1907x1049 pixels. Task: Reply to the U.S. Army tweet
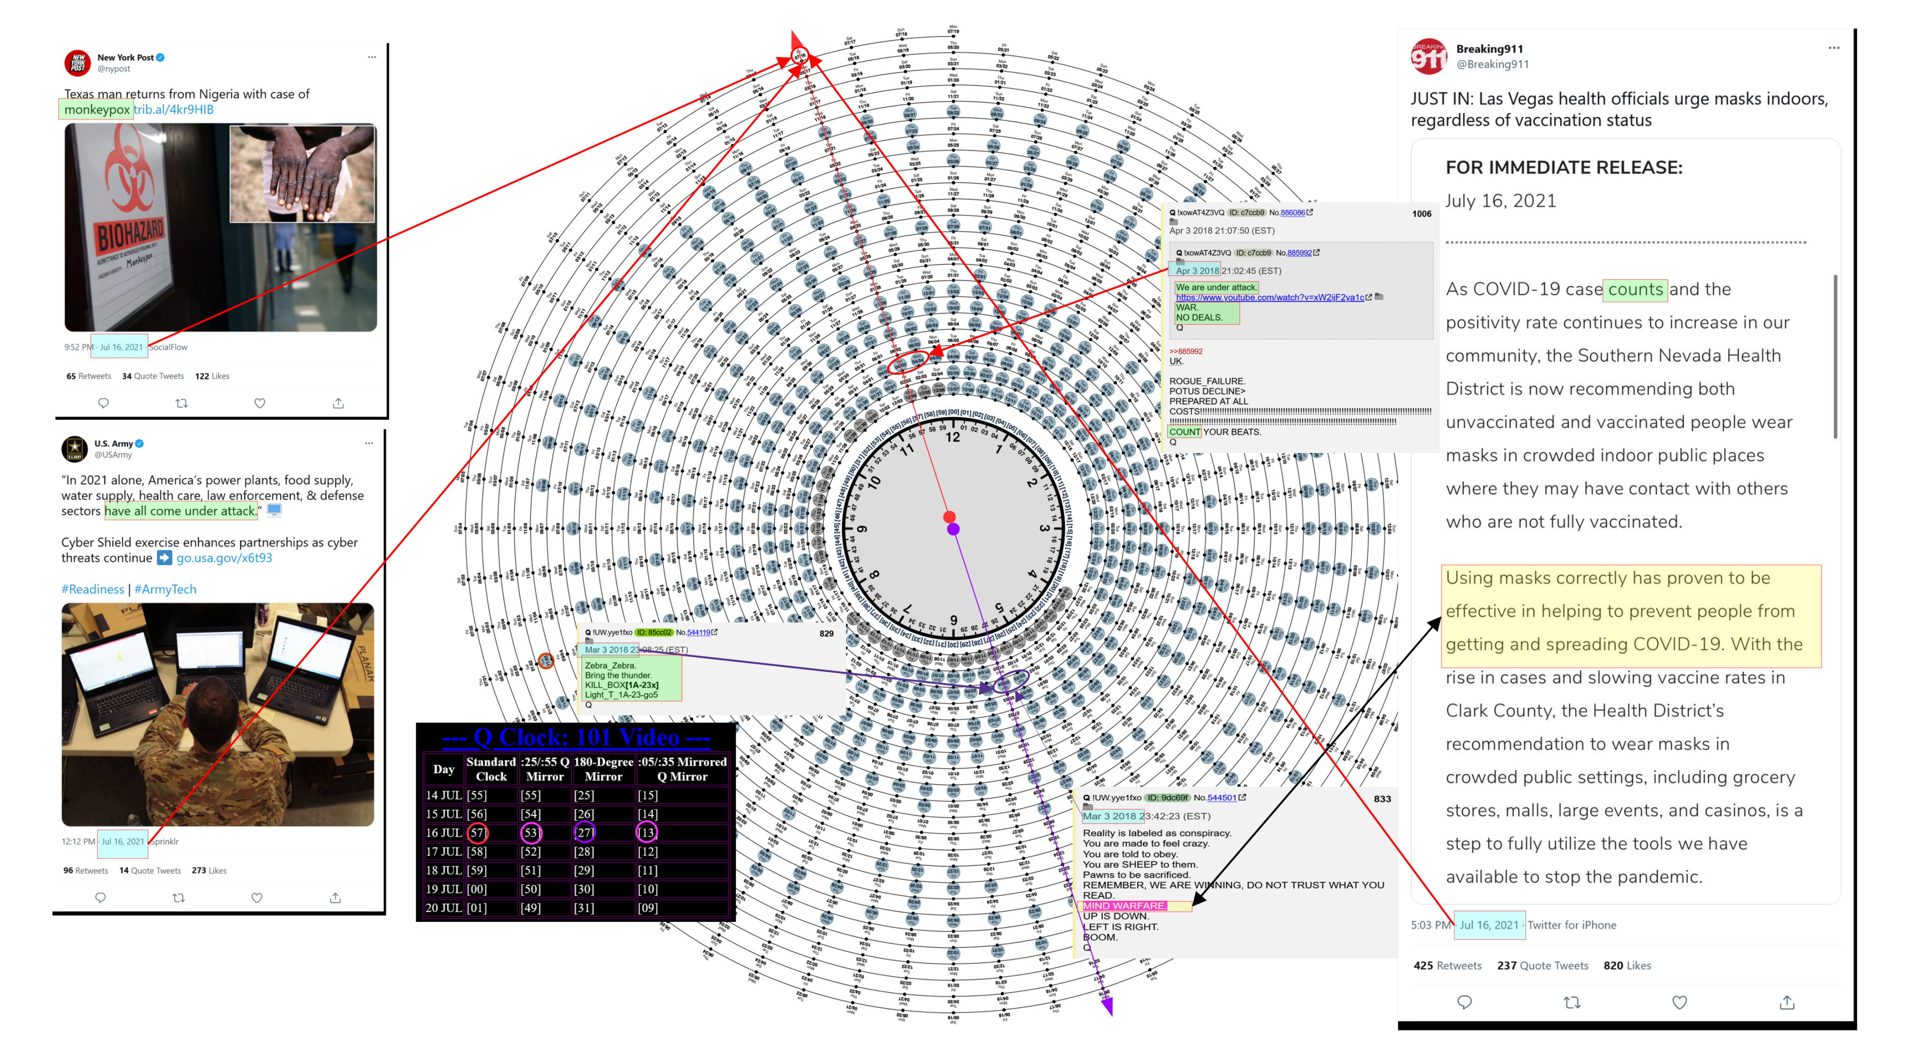point(101,897)
